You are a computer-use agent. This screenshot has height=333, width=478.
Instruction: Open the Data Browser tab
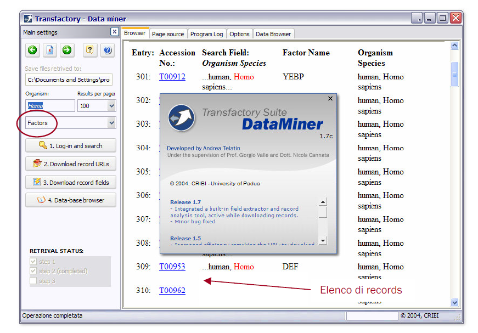[273, 34]
